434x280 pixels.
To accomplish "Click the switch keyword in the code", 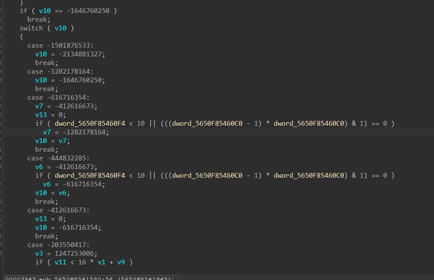I will coord(31,28).
